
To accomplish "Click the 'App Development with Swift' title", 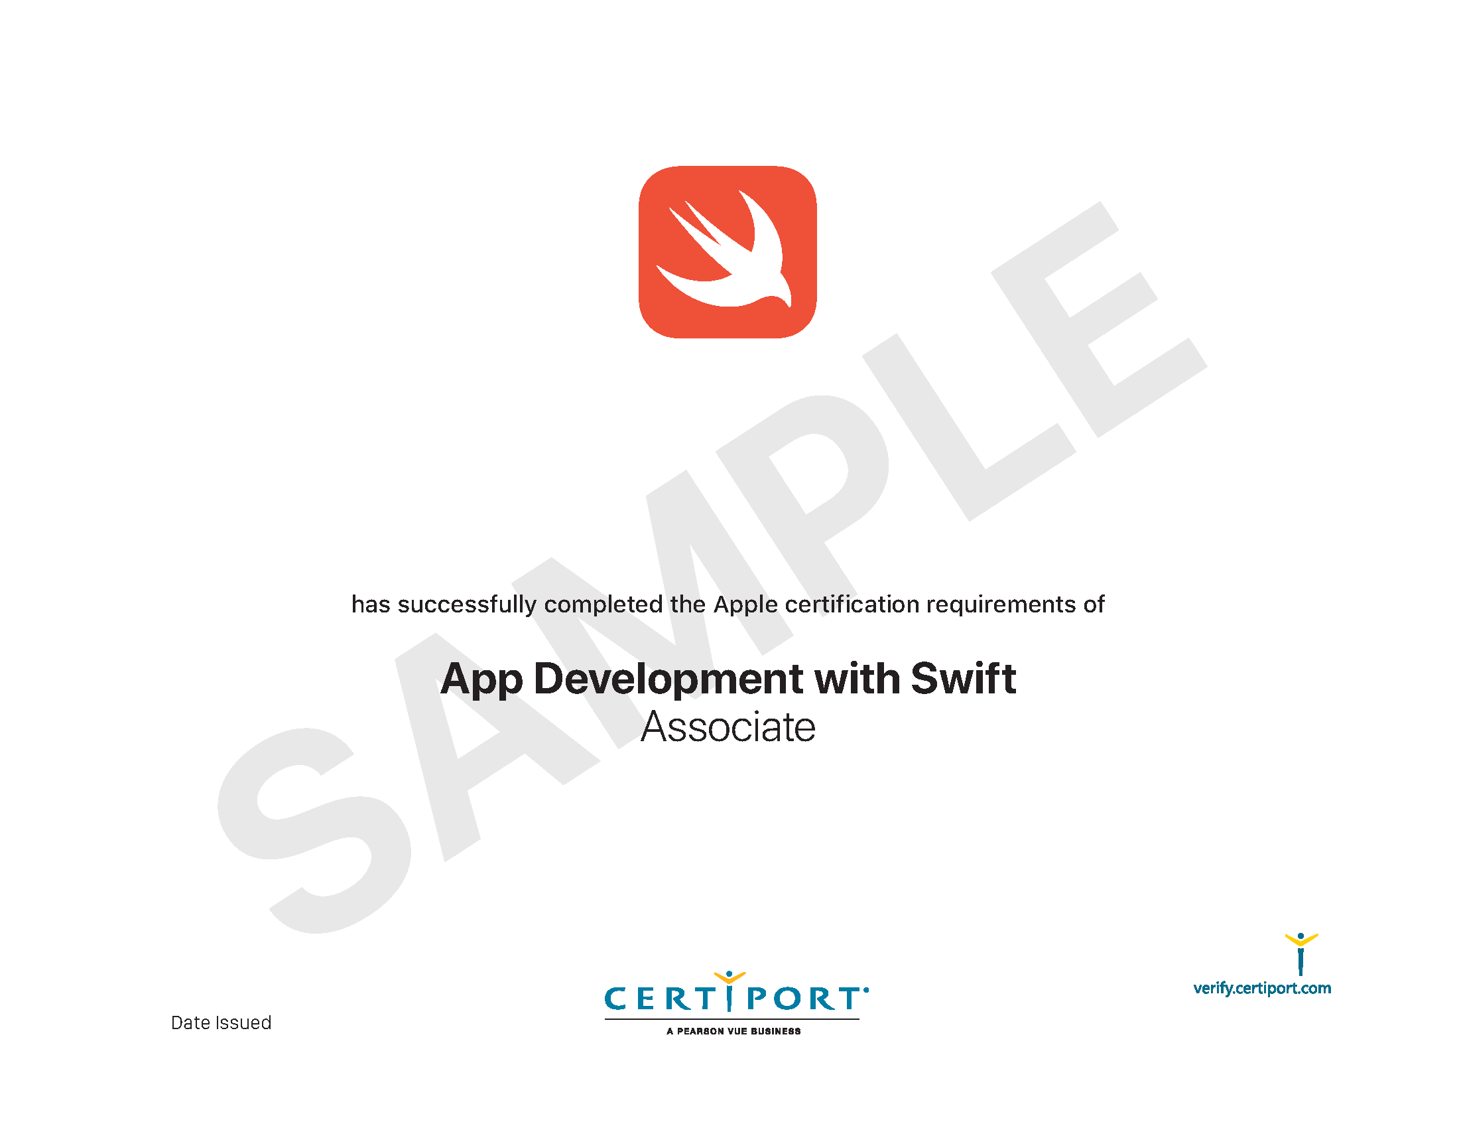I will (728, 678).
